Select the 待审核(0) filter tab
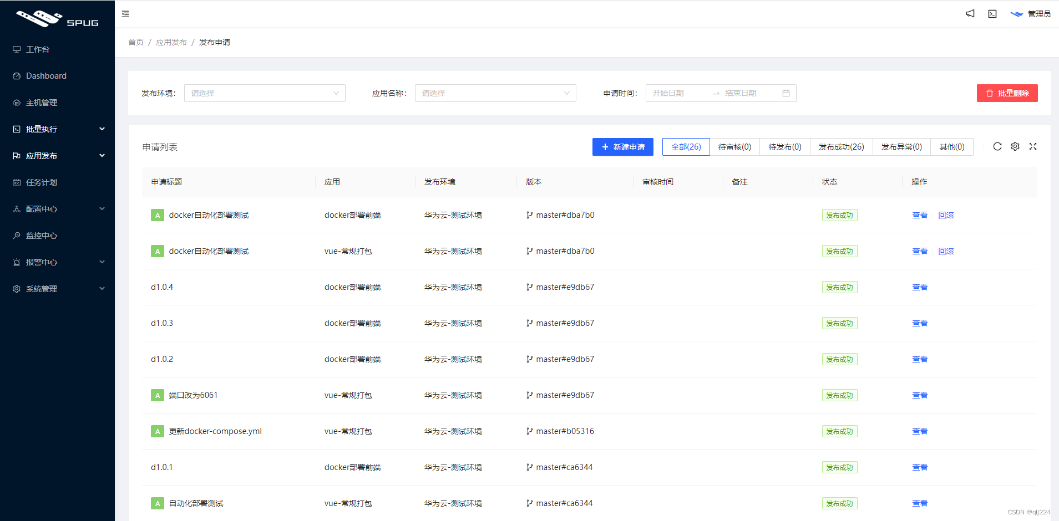This screenshot has height=521, width=1059. [734, 147]
